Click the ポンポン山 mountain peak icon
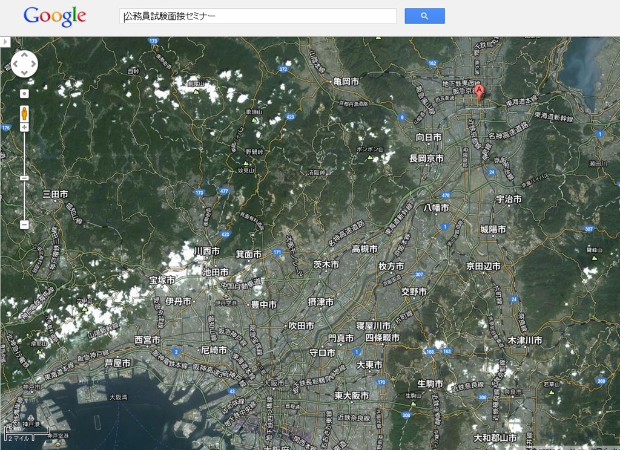The image size is (620, 450). (x=369, y=157)
